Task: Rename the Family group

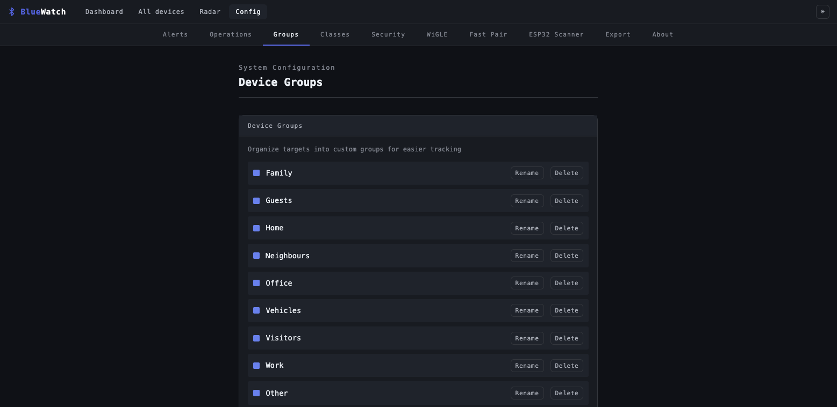Action: click(x=527, y=173)
